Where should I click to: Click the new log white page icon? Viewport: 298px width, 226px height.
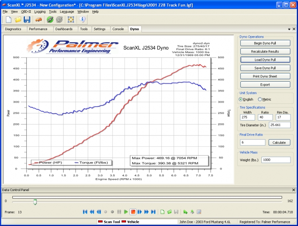(x=162, y=212)
